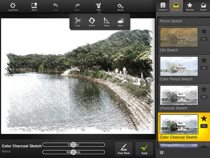210x158 pixels.
Task: Open the Tools menu
Action: [x=99, y=7]
